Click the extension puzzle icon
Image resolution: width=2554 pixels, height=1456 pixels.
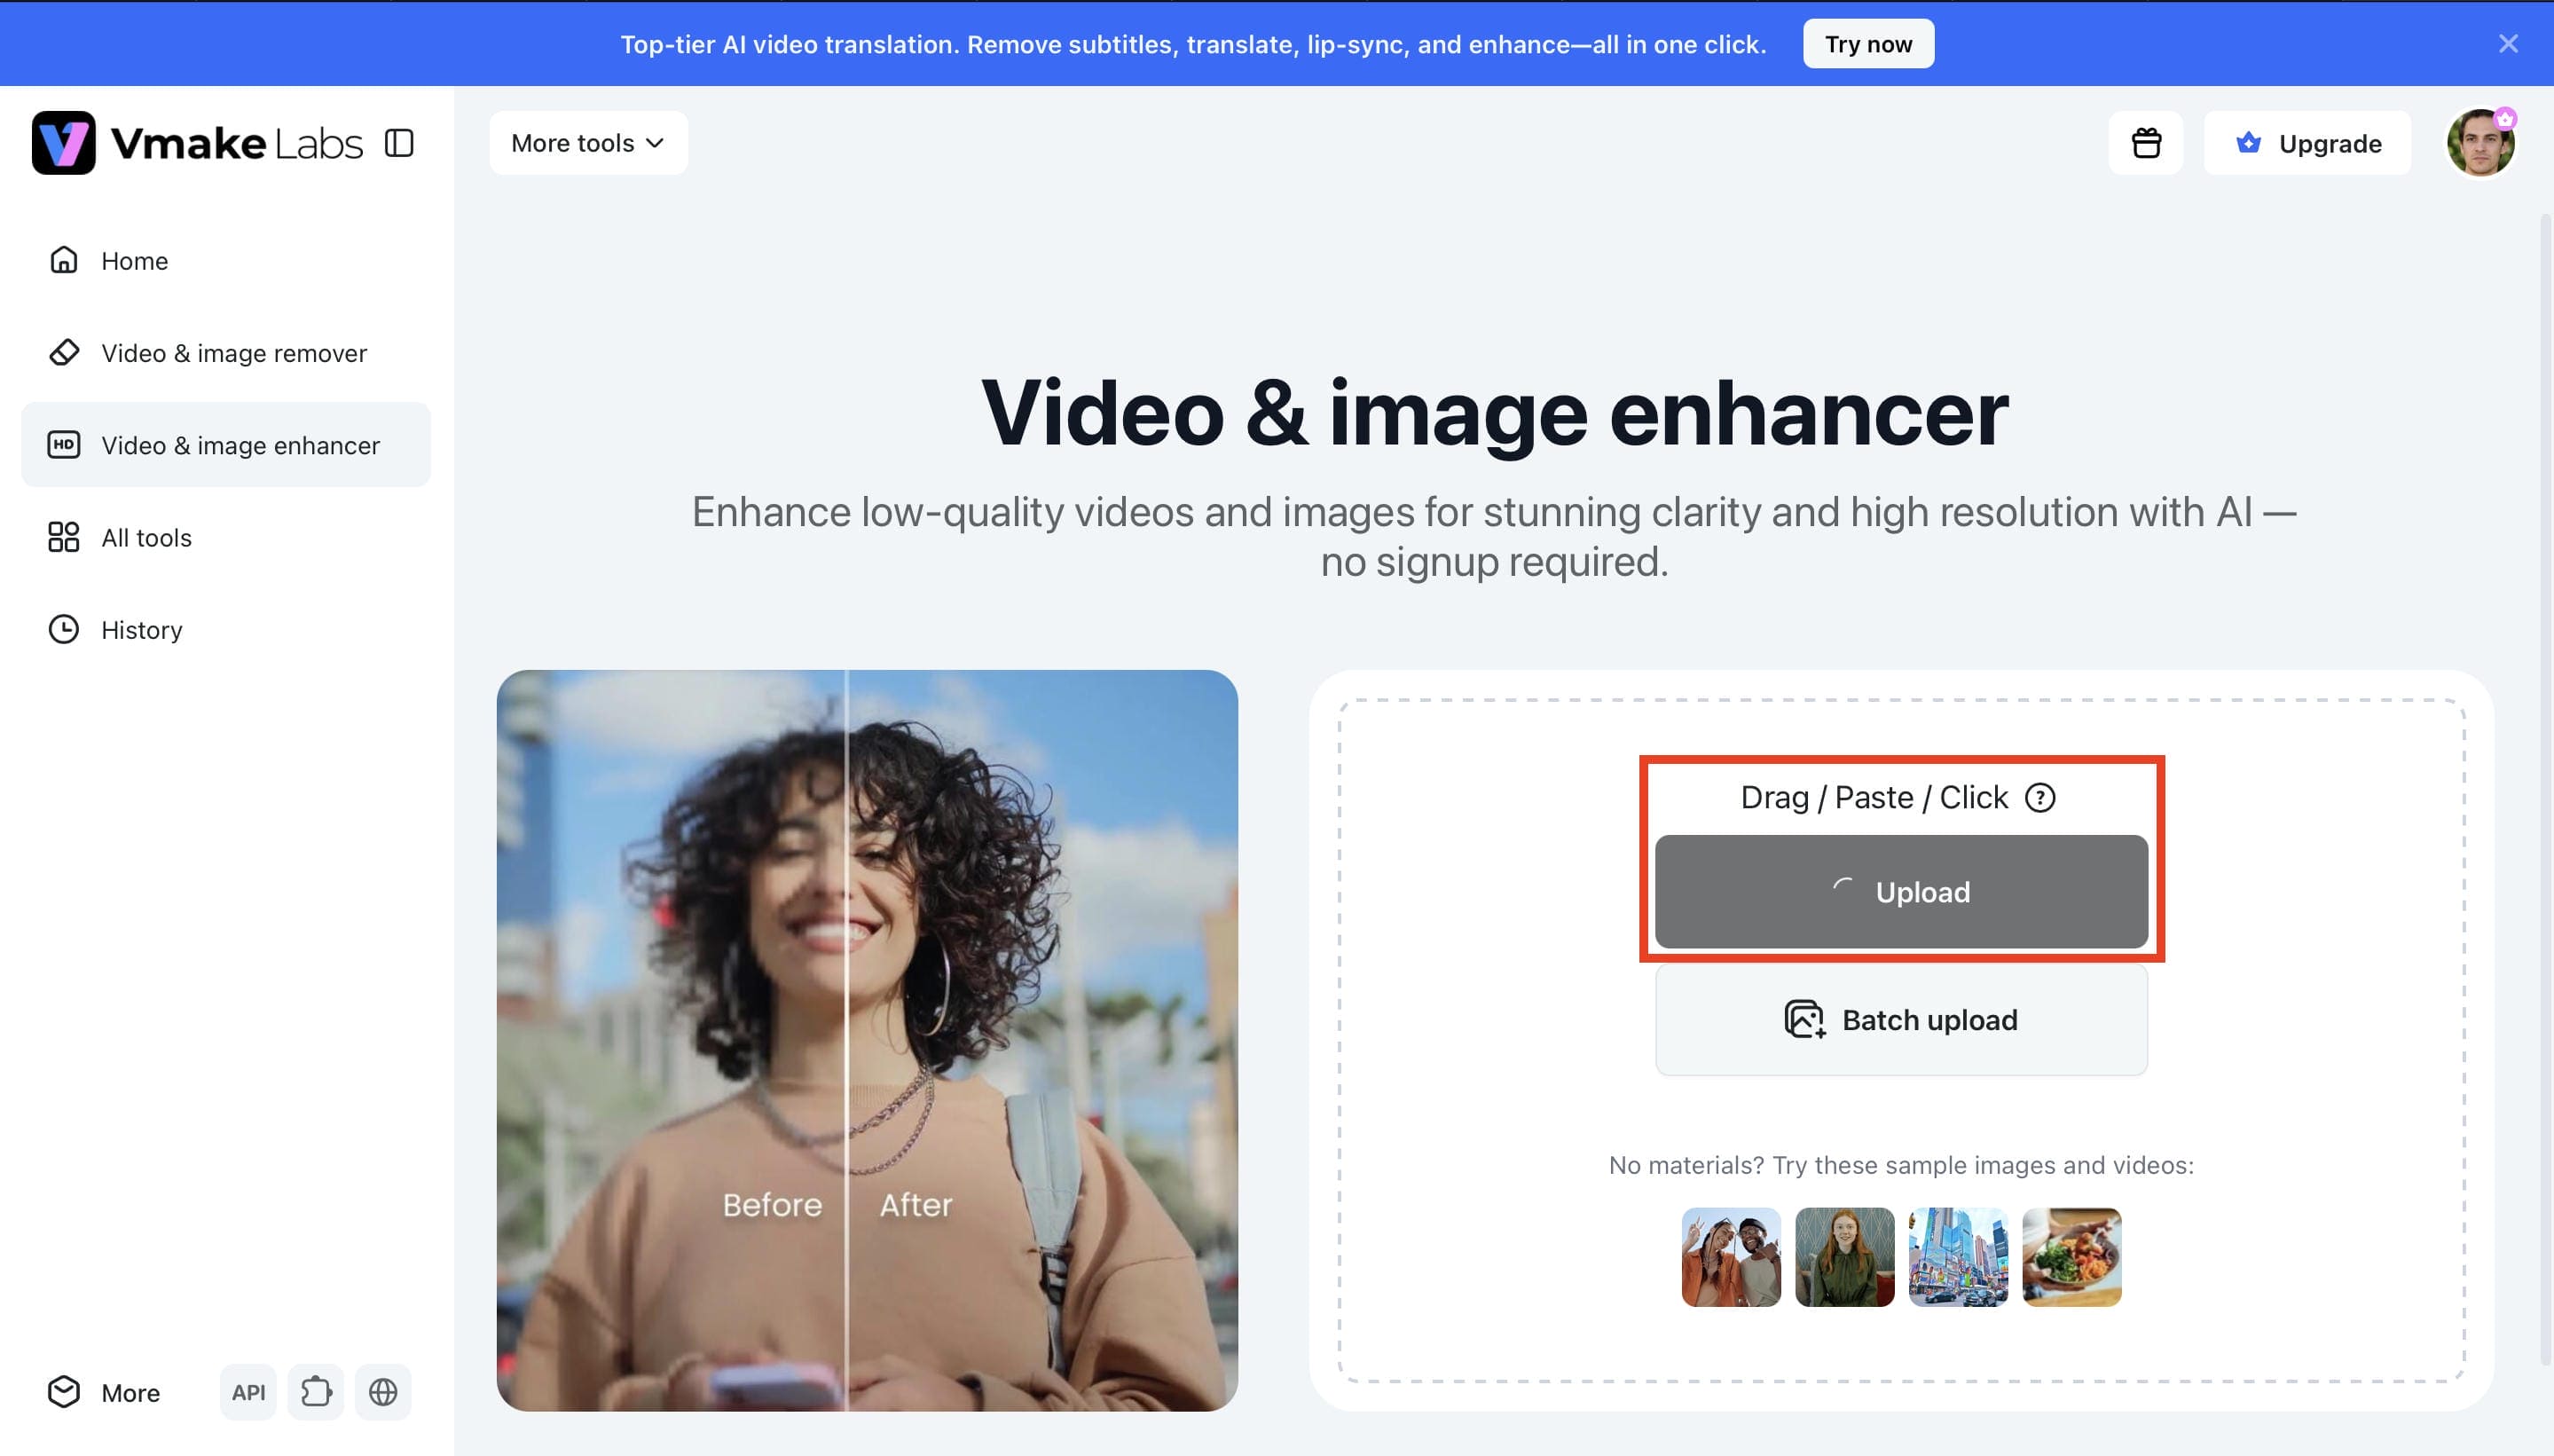[x=316, y=1392]
